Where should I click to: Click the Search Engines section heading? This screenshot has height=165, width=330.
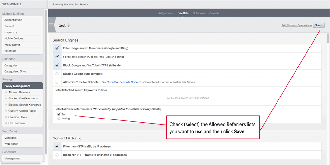coord(65,40)
